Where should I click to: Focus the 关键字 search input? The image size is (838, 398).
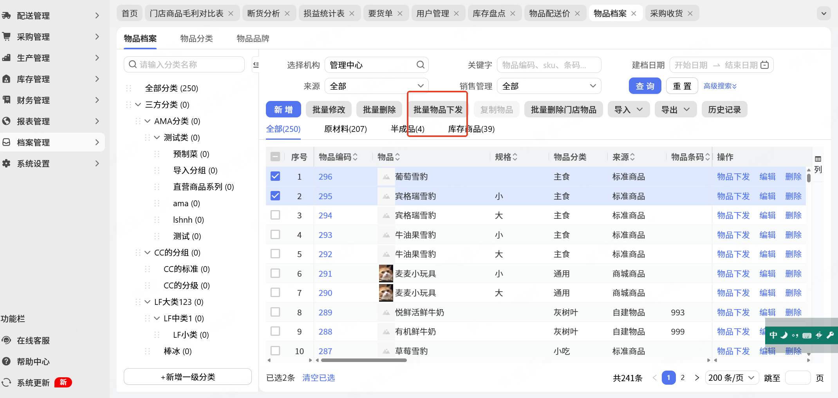549,65
